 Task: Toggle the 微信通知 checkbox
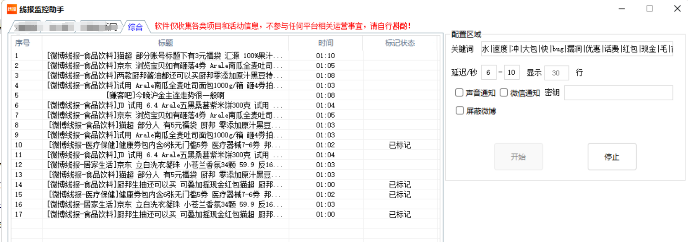pyautogui.click(x=504, y=93)
